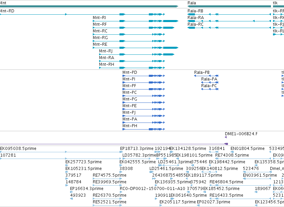284x207 pixels.
Task: Click EST EK205117.5prime
Action: click(x=178, y=202)
